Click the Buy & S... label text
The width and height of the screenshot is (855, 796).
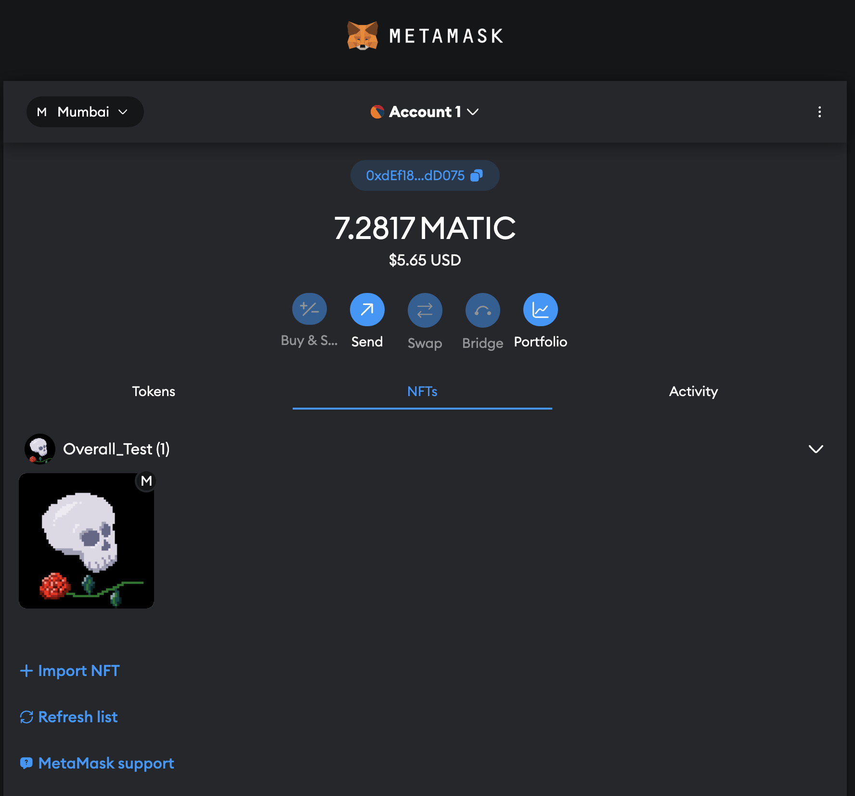[310, 341]
